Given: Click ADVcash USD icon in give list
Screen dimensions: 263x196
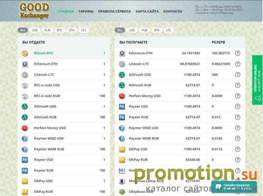Looking at the screenshot, I should (25, 106).
